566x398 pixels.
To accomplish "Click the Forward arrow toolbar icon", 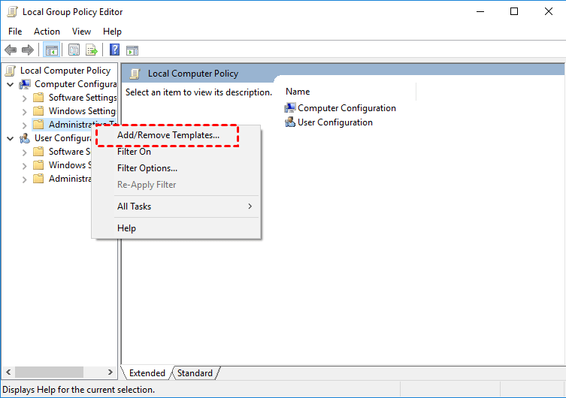I will (27, 50).
